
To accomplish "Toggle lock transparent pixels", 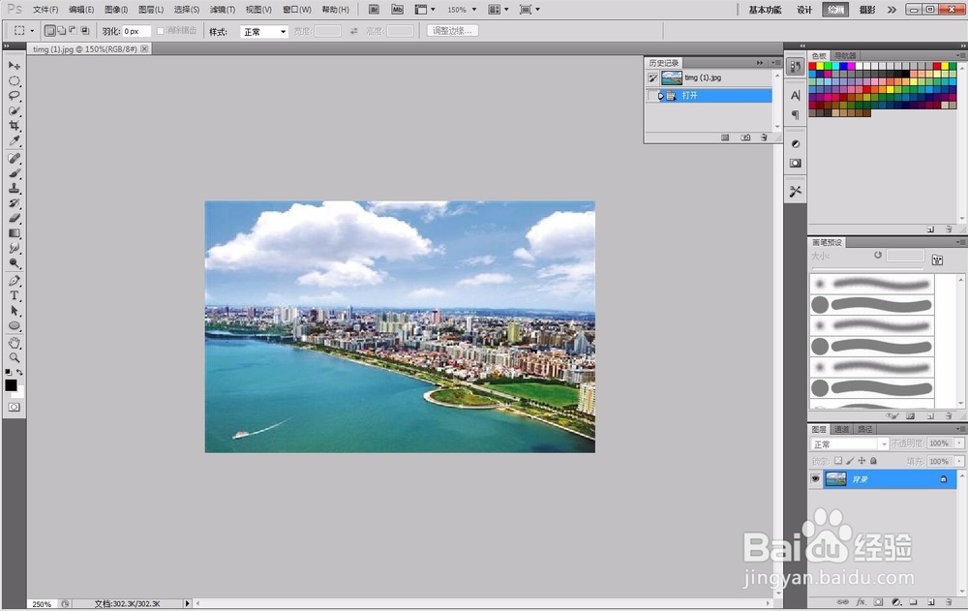I will coord(837,461).
